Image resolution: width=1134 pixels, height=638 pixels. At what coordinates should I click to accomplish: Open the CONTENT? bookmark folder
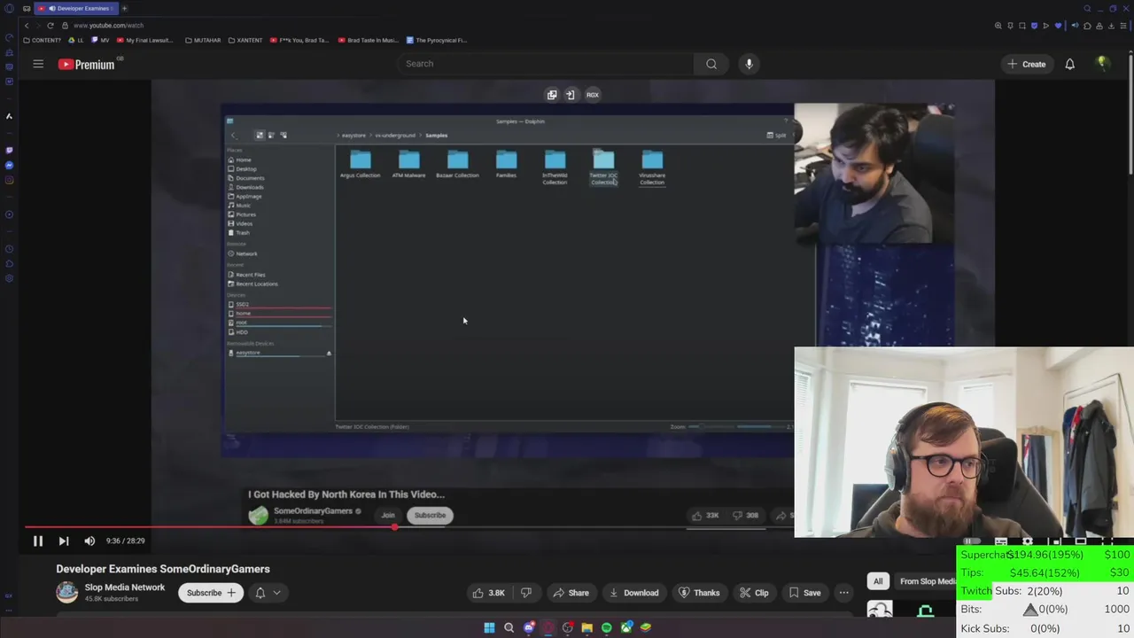[x=43, y=40]
